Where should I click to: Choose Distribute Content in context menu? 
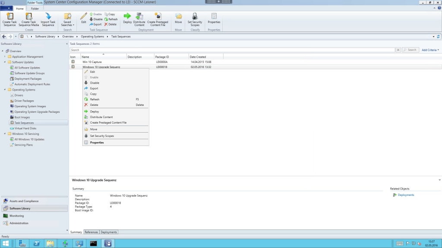[x=116, y=117]
